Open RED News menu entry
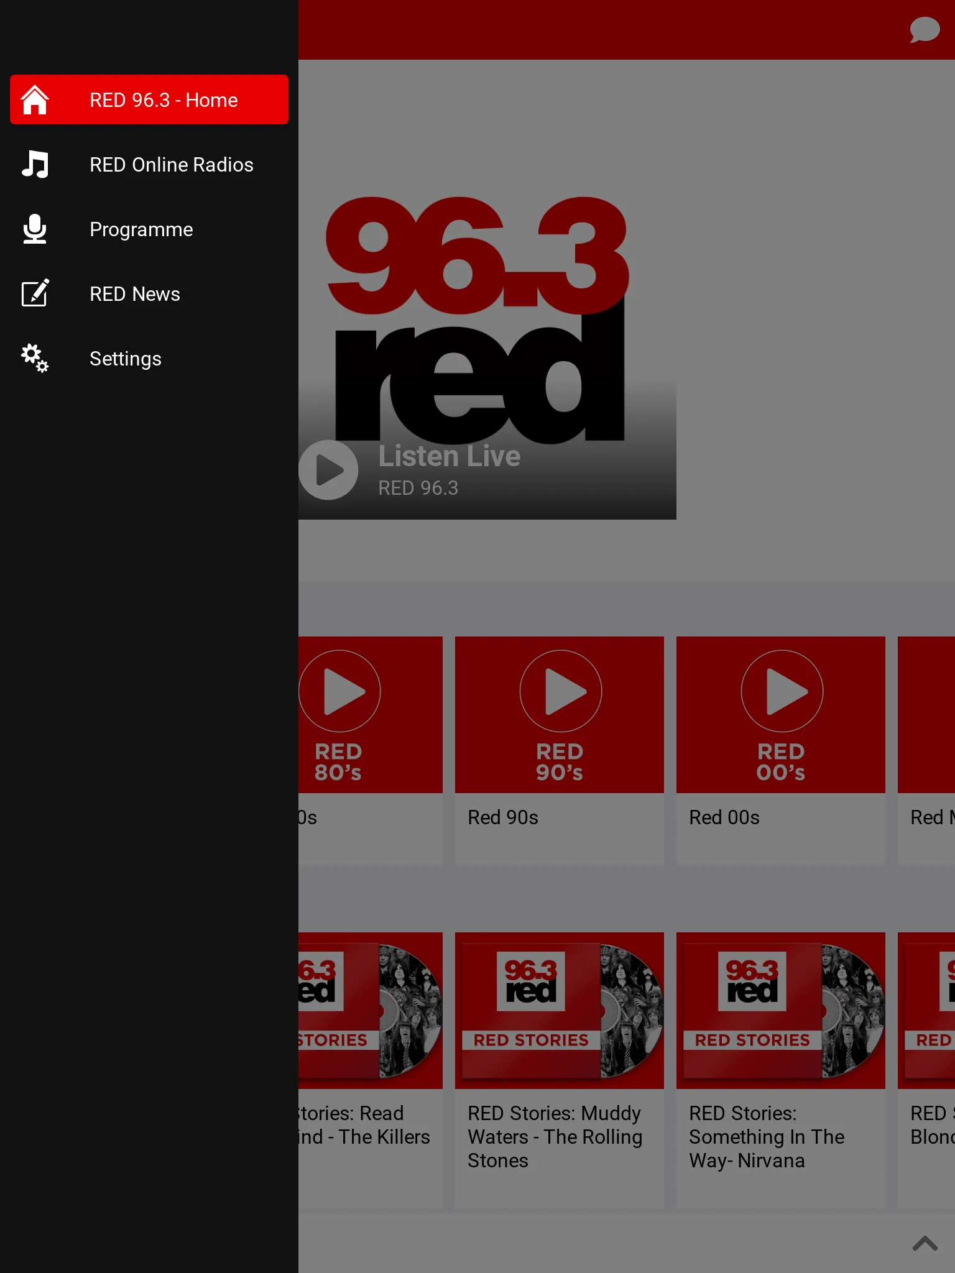 coord(149,294)
